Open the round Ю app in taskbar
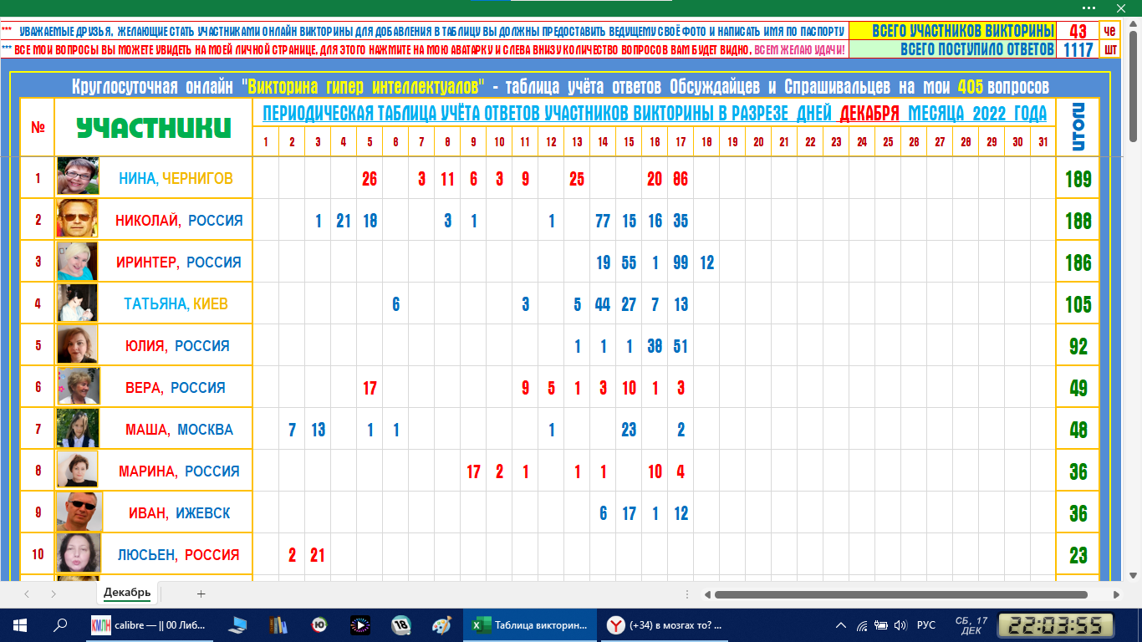This screenshot has height=642, width=1142. 319,624
